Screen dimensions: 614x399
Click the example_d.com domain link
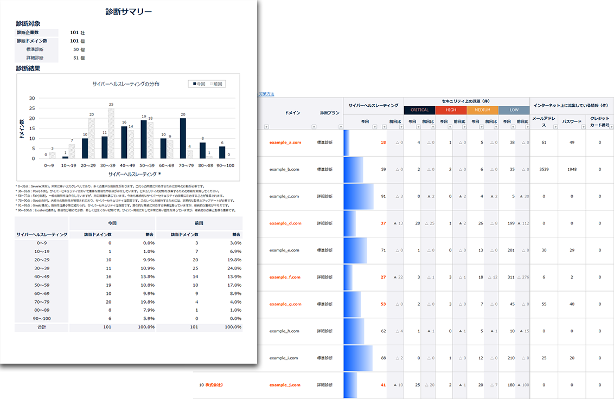(284, 223)
